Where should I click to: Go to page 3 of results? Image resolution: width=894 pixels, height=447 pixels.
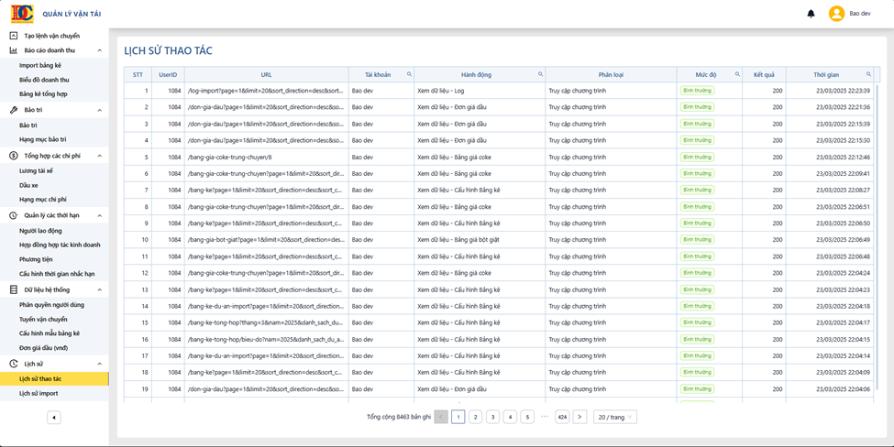click(492, 417)
